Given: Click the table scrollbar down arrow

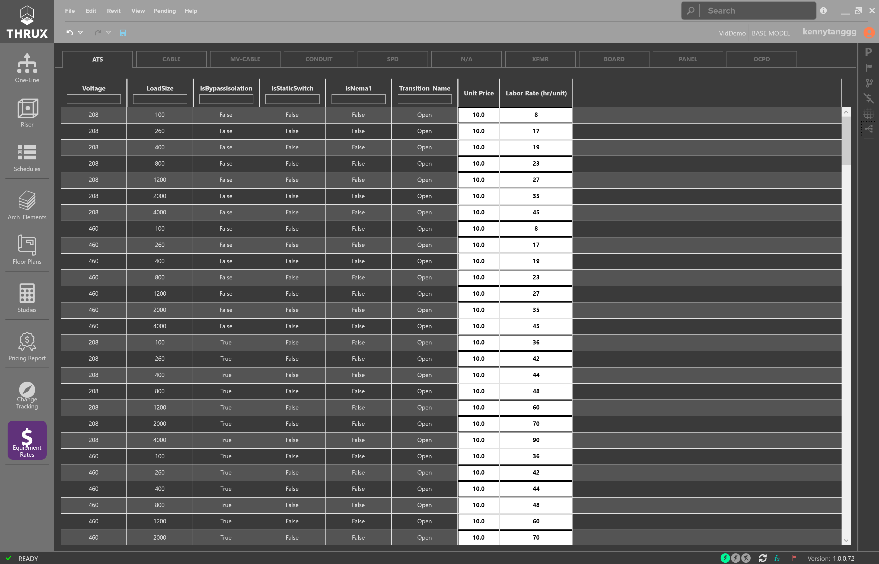Looking at the screenshot, I should tap(846, 540).
